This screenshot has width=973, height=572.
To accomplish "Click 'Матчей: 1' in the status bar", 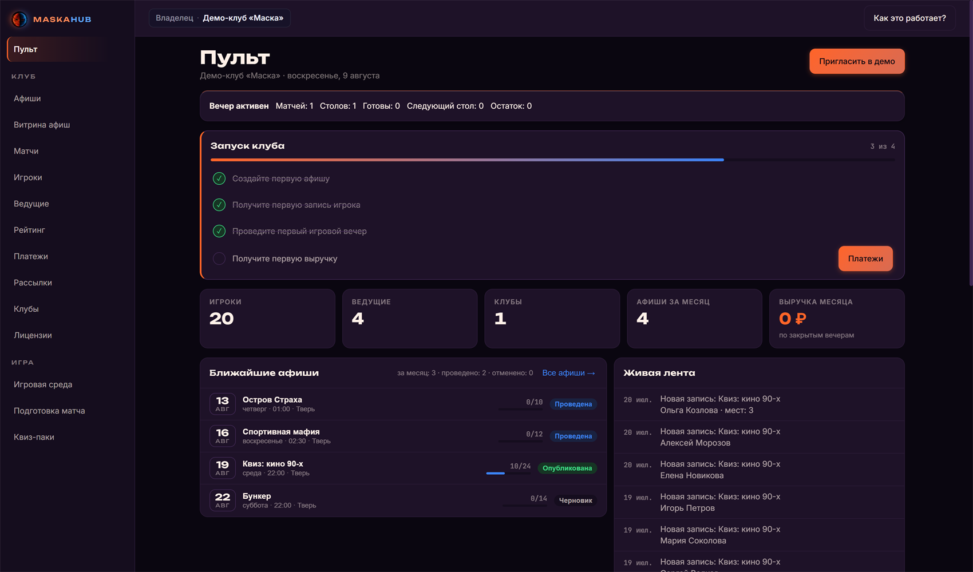I will pyautogui.click(x=294, y=106).
